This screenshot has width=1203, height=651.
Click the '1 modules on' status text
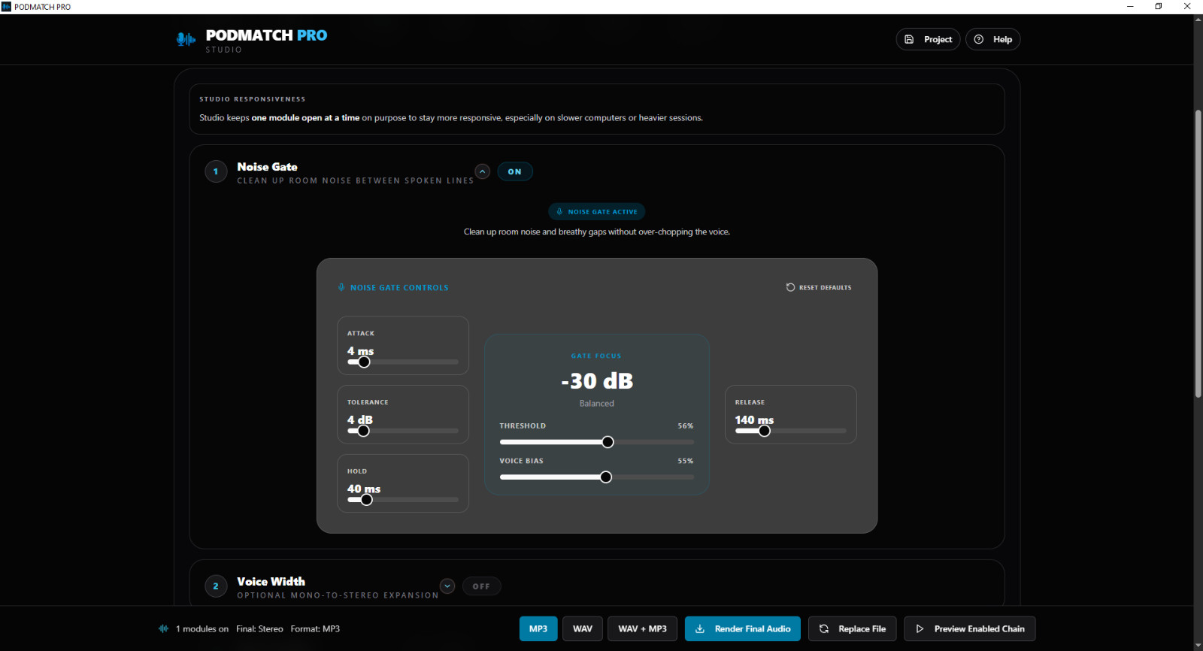[x=202, y=628]
